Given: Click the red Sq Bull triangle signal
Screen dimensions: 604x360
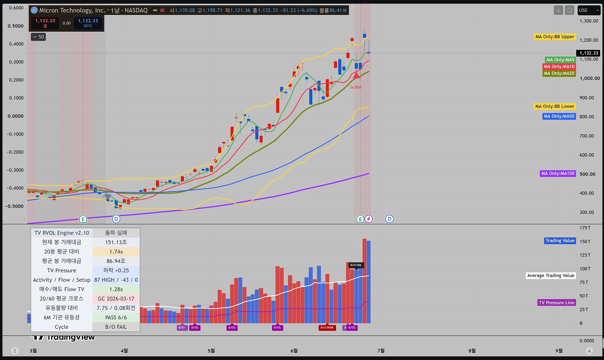Looking at the screenshot, I should point(356,75).
